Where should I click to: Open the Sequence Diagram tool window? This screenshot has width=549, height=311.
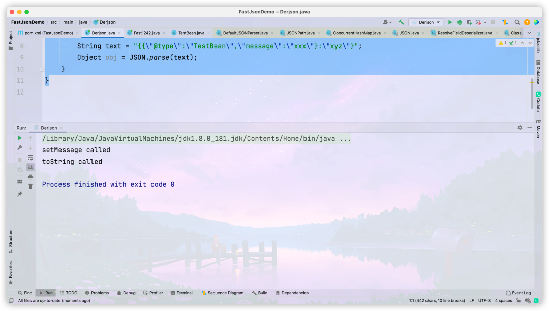coord(222,293)
